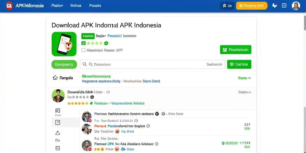Click the dark blue "Oe" header button
This screenshot has width=306, height=153.
227,6
